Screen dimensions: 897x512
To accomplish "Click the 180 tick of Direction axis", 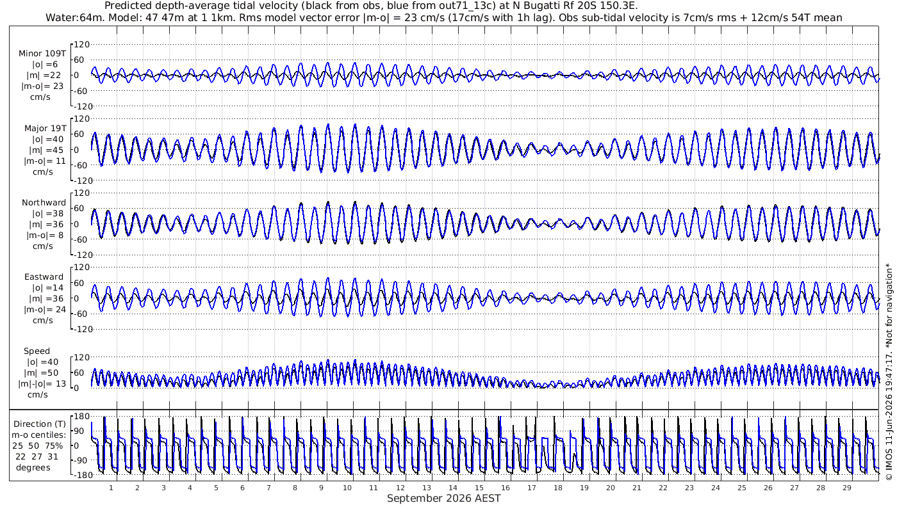I will (x=81, y=417).
